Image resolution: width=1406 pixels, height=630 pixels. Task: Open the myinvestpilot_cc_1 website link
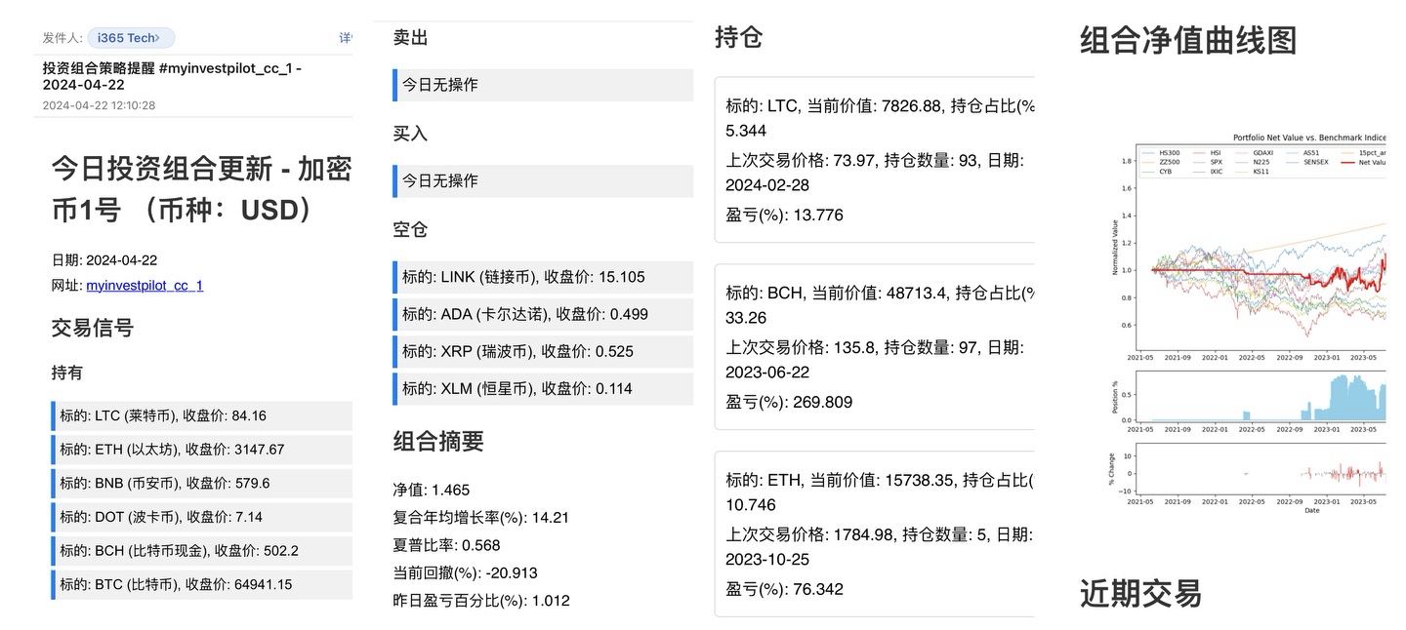point(145,286)
